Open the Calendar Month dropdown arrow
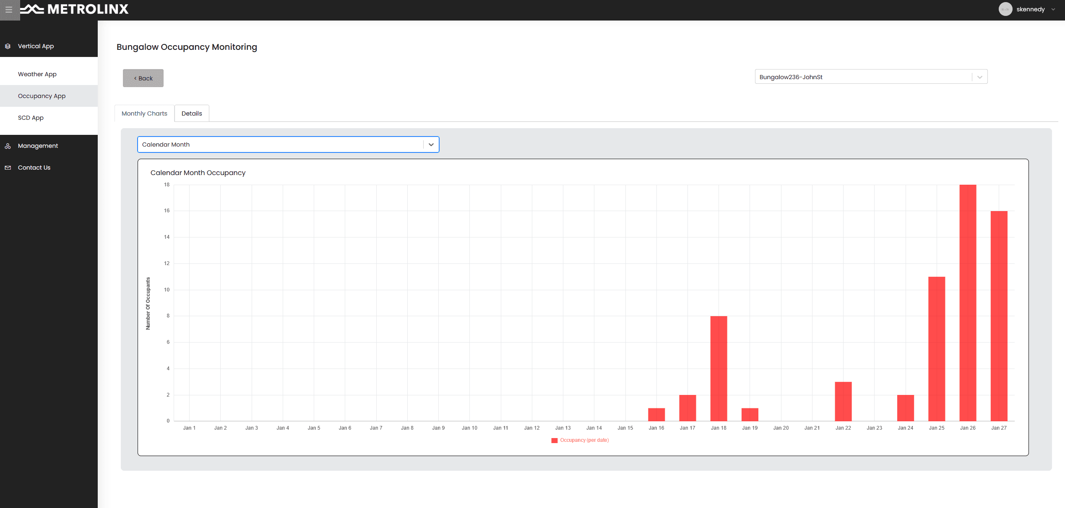Screen dimensions: 1065x508 pos(431,144)
